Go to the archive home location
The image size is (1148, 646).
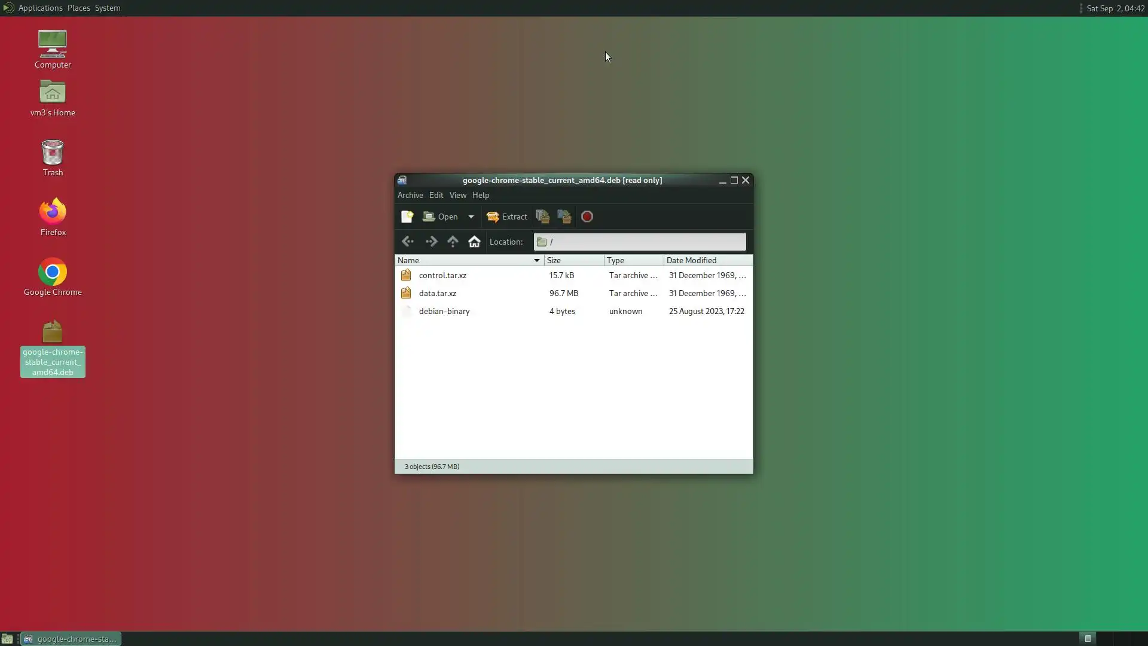474,242
